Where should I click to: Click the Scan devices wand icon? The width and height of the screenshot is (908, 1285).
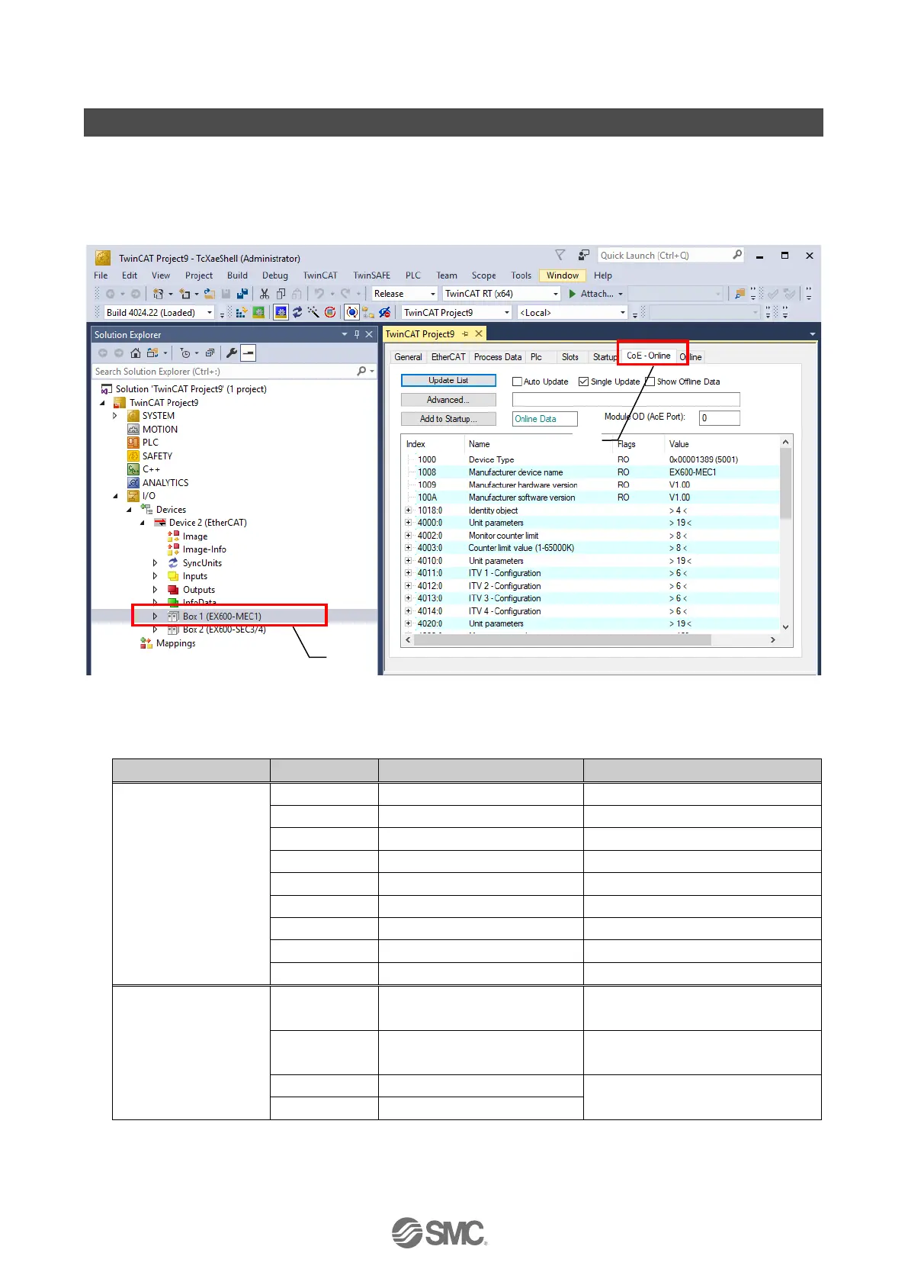(x=313, y=312)
